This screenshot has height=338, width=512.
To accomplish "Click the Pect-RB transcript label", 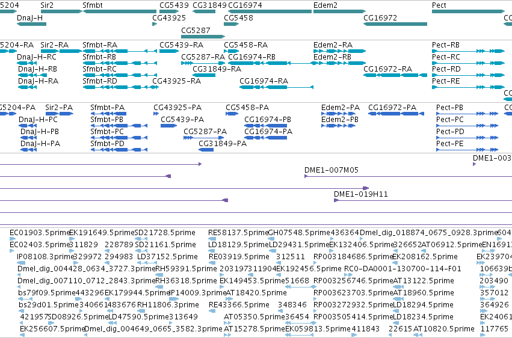I will pyautogui.click(x=446, y=45).
